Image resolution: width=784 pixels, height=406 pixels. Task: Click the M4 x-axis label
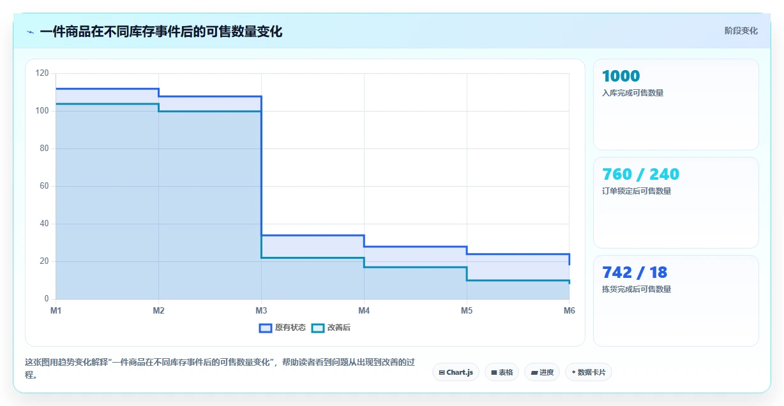[x=364, y=311]
